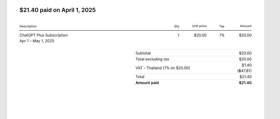Select the $20.00 unit price value

(200, 35)
